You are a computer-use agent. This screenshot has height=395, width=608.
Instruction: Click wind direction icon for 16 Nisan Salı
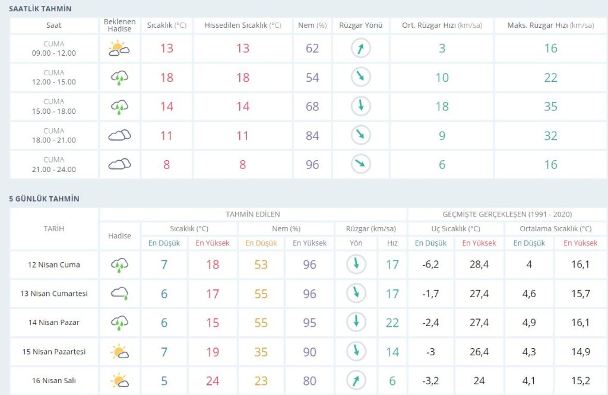[x=356, y=381]
